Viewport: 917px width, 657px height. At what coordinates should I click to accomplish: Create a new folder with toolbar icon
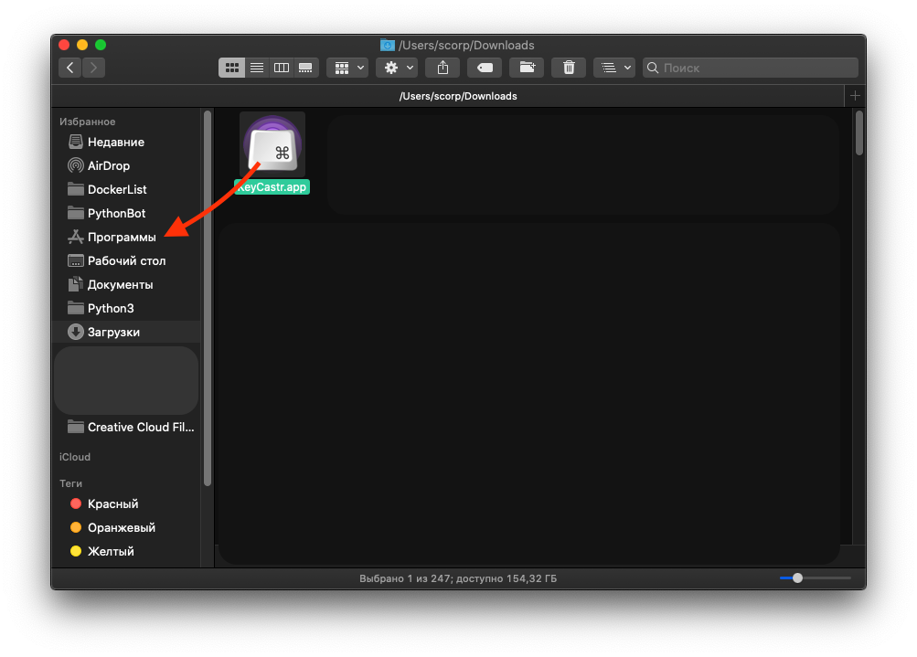tap(527, 68)
